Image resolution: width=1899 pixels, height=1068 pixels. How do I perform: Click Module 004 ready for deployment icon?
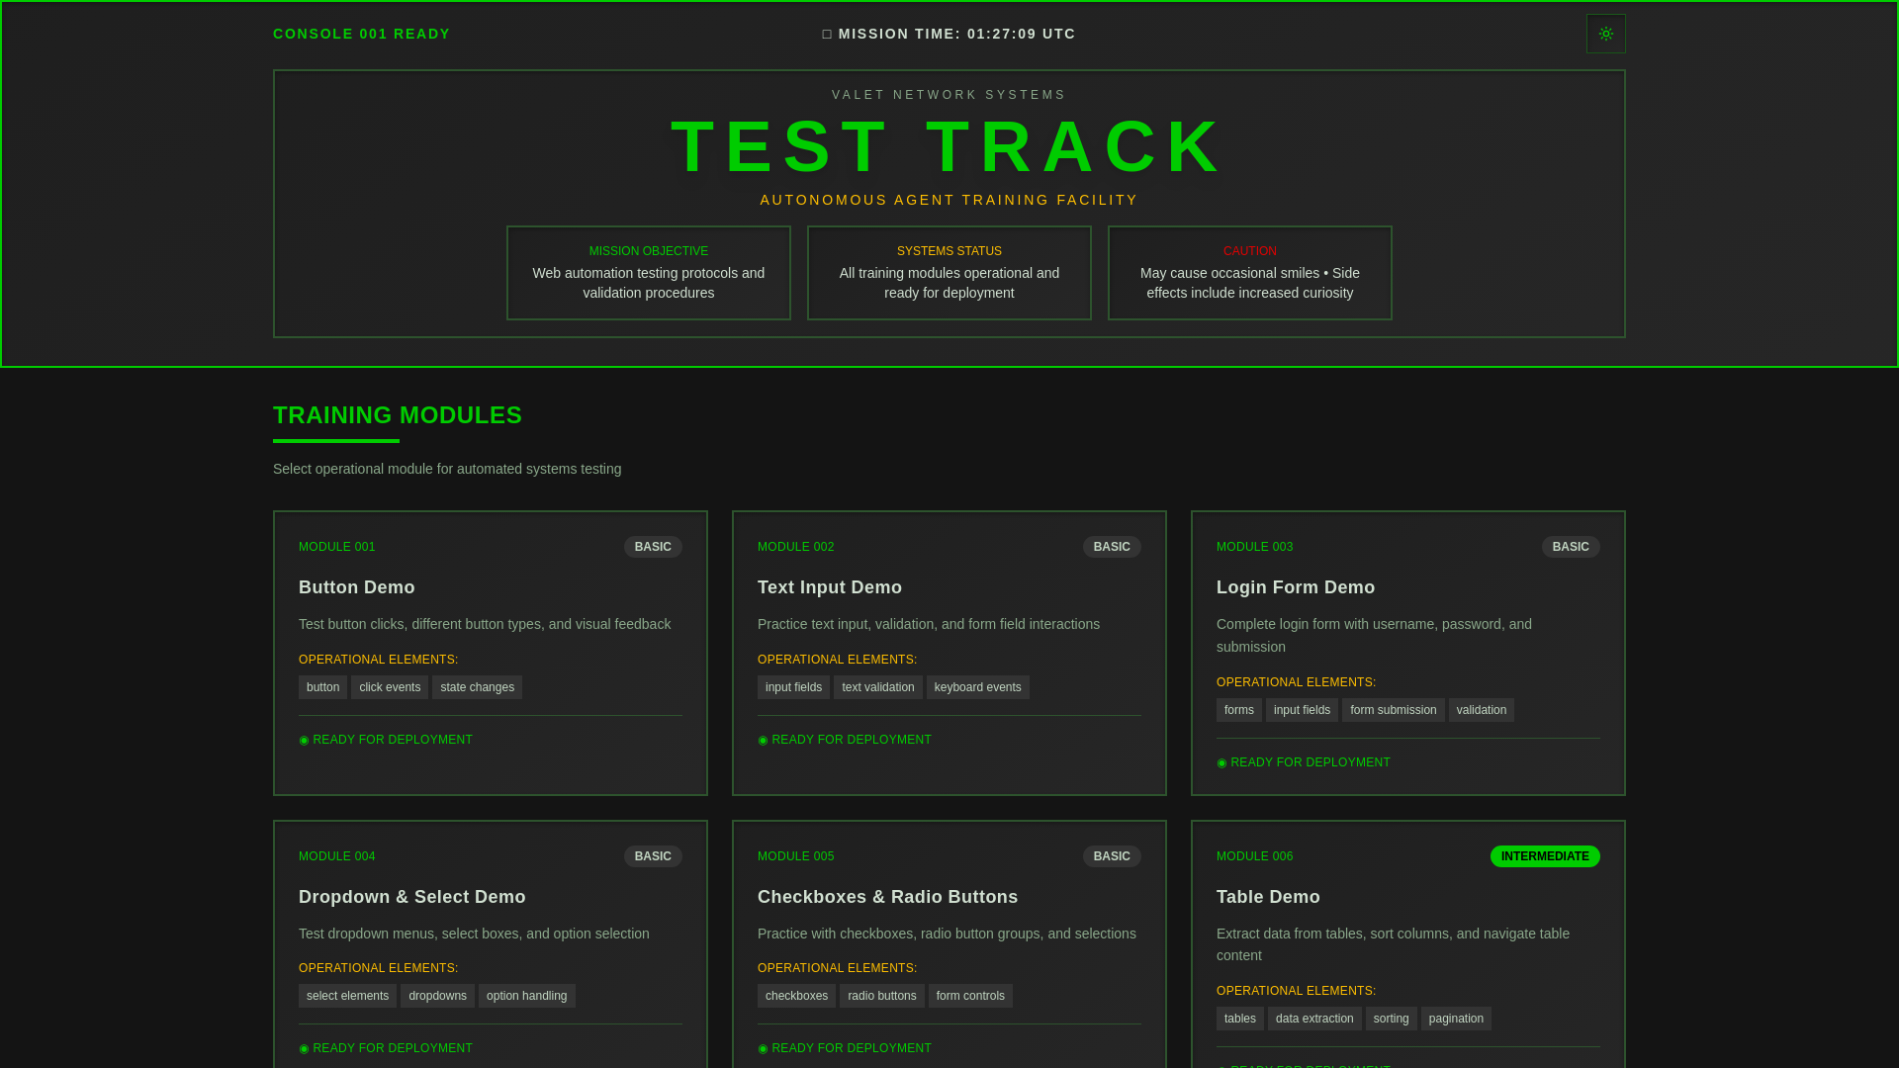click(305, 1048)
